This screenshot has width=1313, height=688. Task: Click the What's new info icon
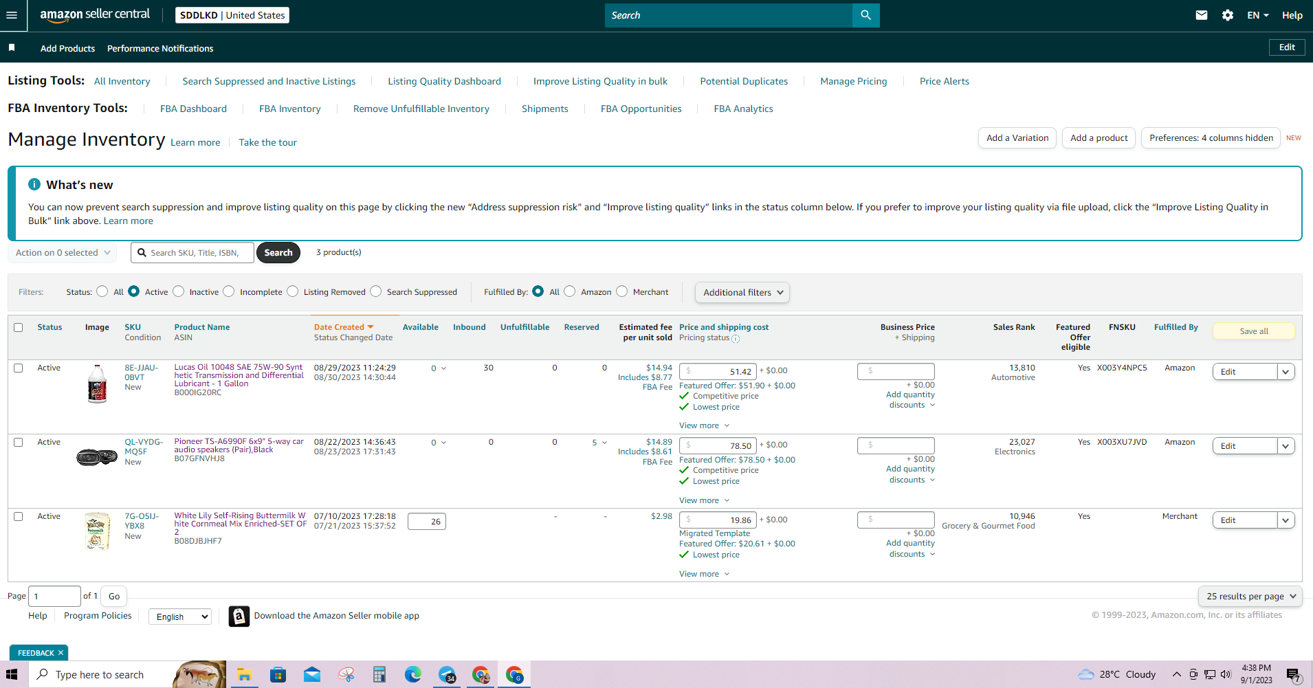pyautogui.click(x=34, y=184)
